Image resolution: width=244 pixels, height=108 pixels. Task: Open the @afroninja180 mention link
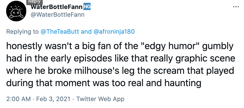tap(114, 32)
